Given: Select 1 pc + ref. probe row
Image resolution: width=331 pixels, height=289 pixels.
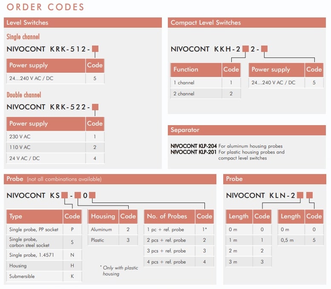Looking at the screenshot, I should [x=179, y=229].
